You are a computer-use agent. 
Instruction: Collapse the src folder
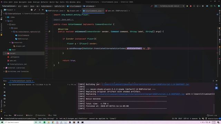6,21
